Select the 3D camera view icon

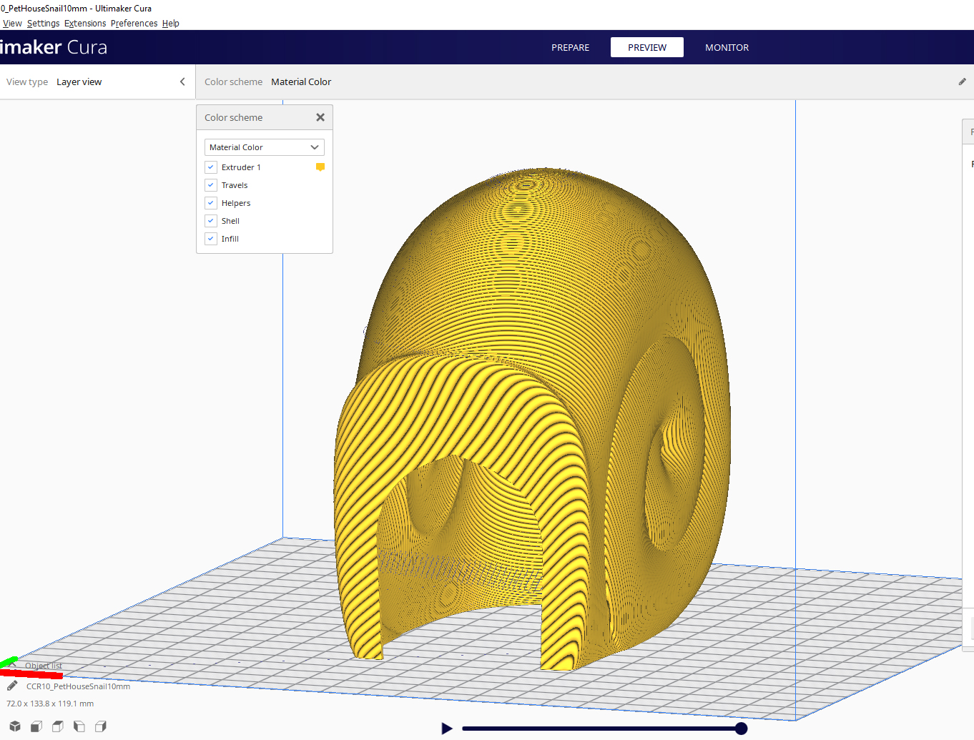pyautogui.click(x=15, y=726)
